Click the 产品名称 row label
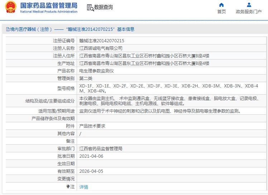The width and height of the screenshot is (268, 195). (x=66, y=71)
